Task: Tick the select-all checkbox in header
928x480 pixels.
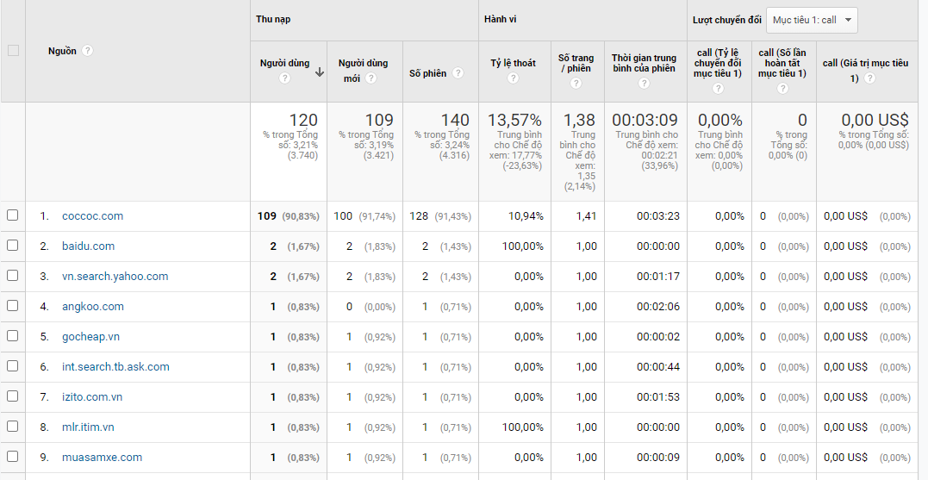Action: coord(13,51)
